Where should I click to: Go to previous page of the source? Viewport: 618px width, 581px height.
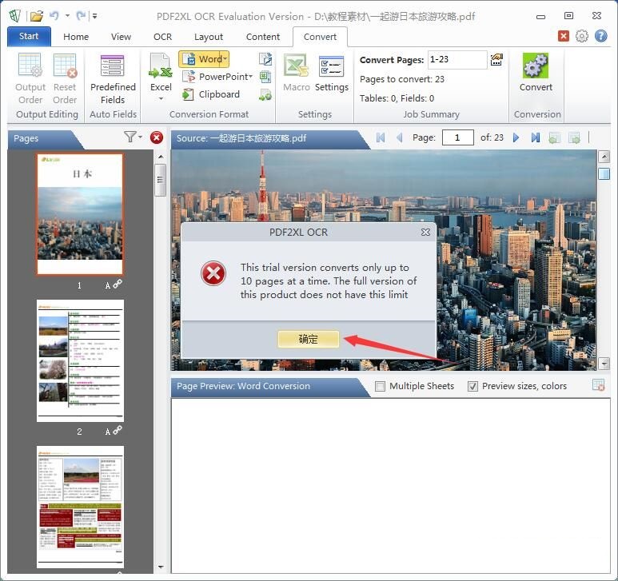(x=399, y=137)
